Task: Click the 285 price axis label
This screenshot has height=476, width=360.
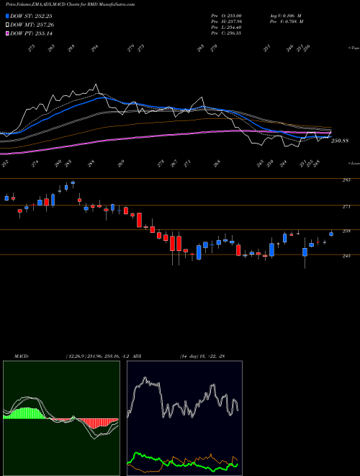Action: 346,180
